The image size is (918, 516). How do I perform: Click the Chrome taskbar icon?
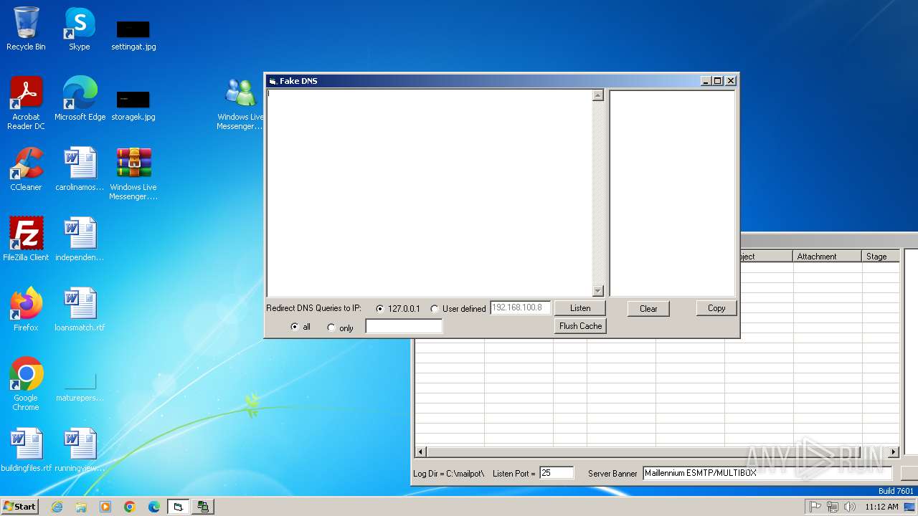pos(130,507)
